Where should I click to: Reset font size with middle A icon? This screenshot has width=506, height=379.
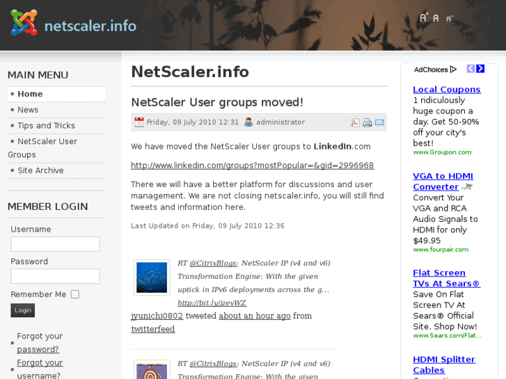coord(436,18)
